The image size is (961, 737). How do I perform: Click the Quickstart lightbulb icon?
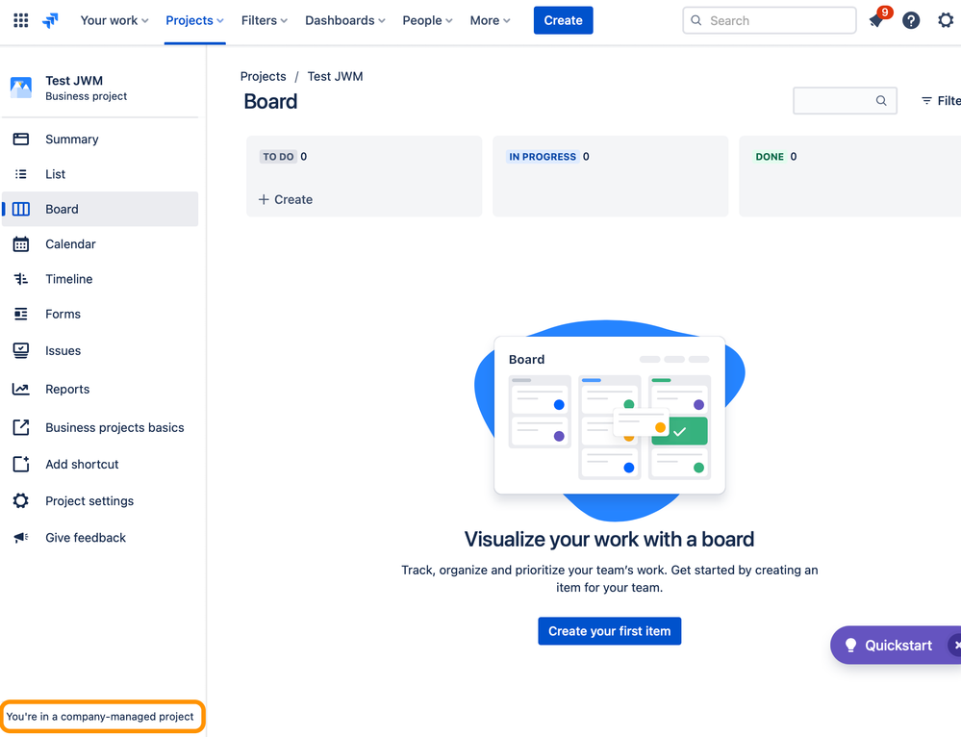[x=850, y=645]
